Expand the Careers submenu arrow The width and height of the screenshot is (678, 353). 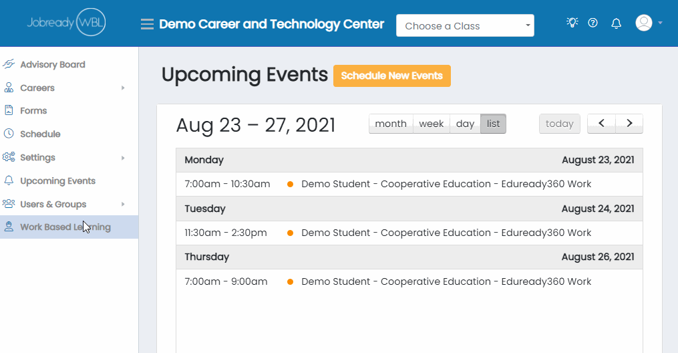(x=123, y=88)
